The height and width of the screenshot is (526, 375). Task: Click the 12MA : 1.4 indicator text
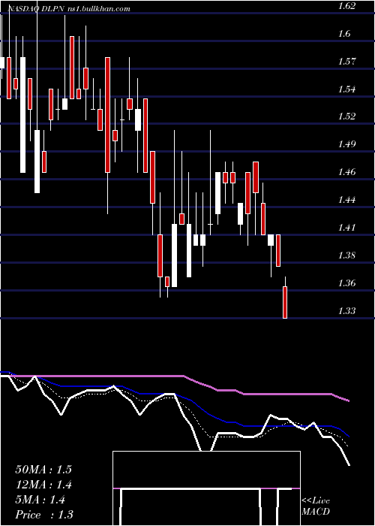43,485
